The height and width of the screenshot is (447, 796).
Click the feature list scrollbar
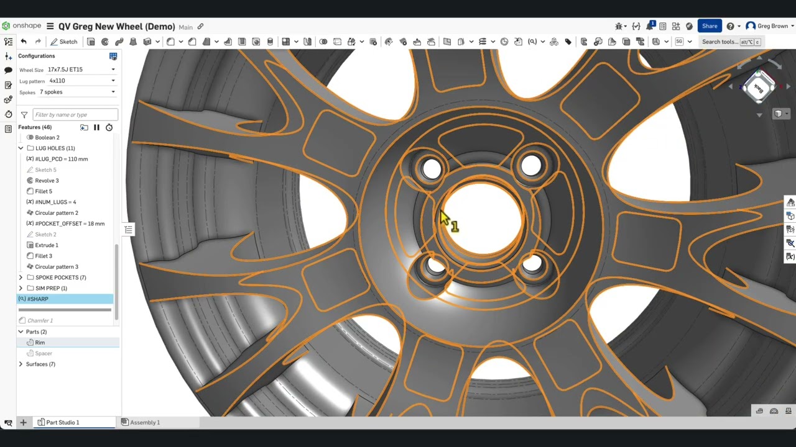tap(116, 282)
